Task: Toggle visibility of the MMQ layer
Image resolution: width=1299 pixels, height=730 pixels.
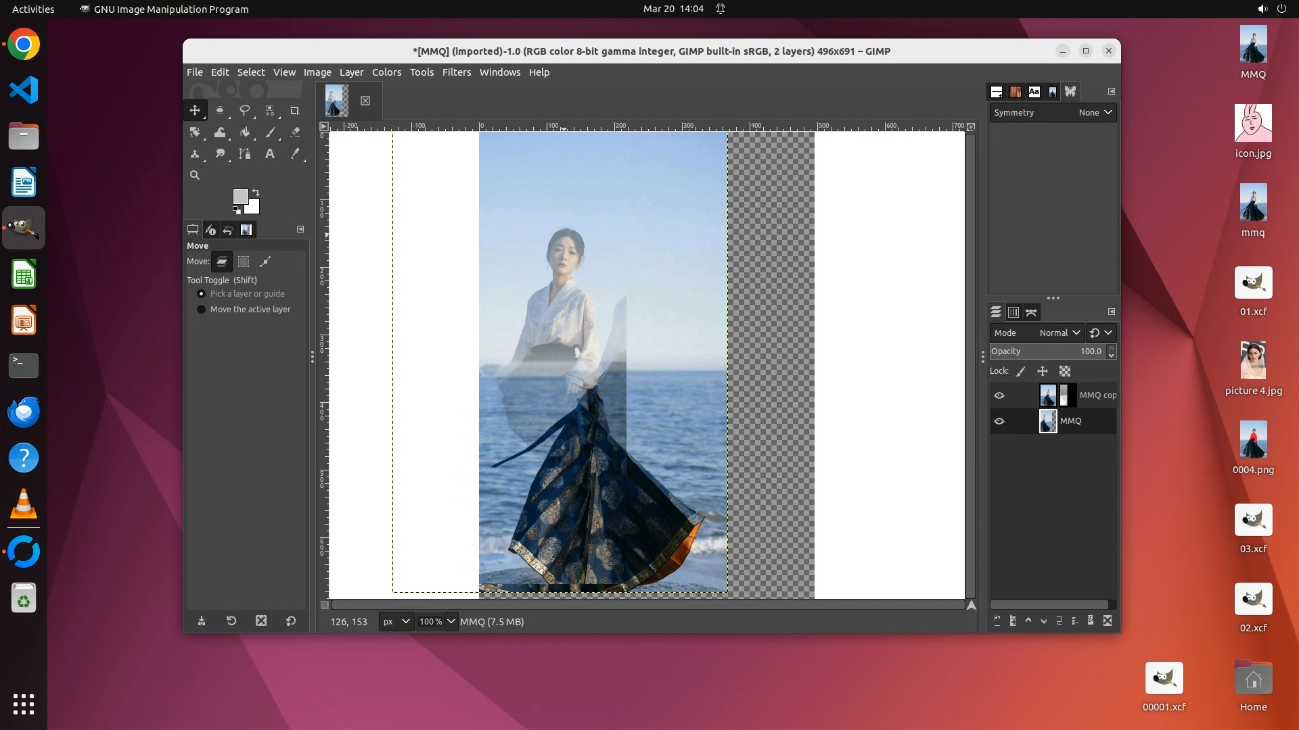Action: [x=999, y=421]
